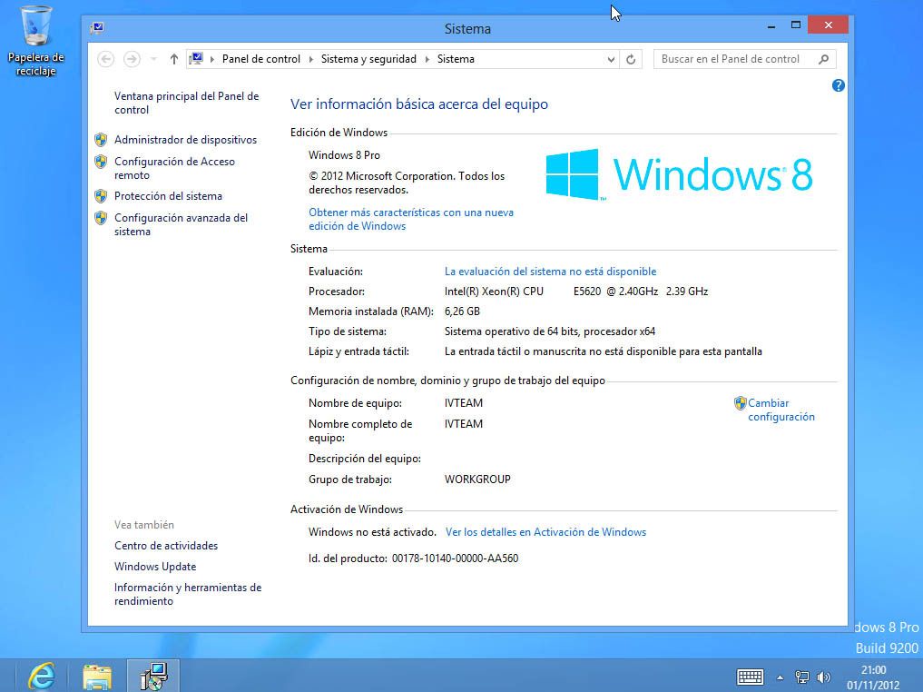Screen dimensions: 923x692
Task: Refresh the page with the reload icon
Action: coord(631,59)
